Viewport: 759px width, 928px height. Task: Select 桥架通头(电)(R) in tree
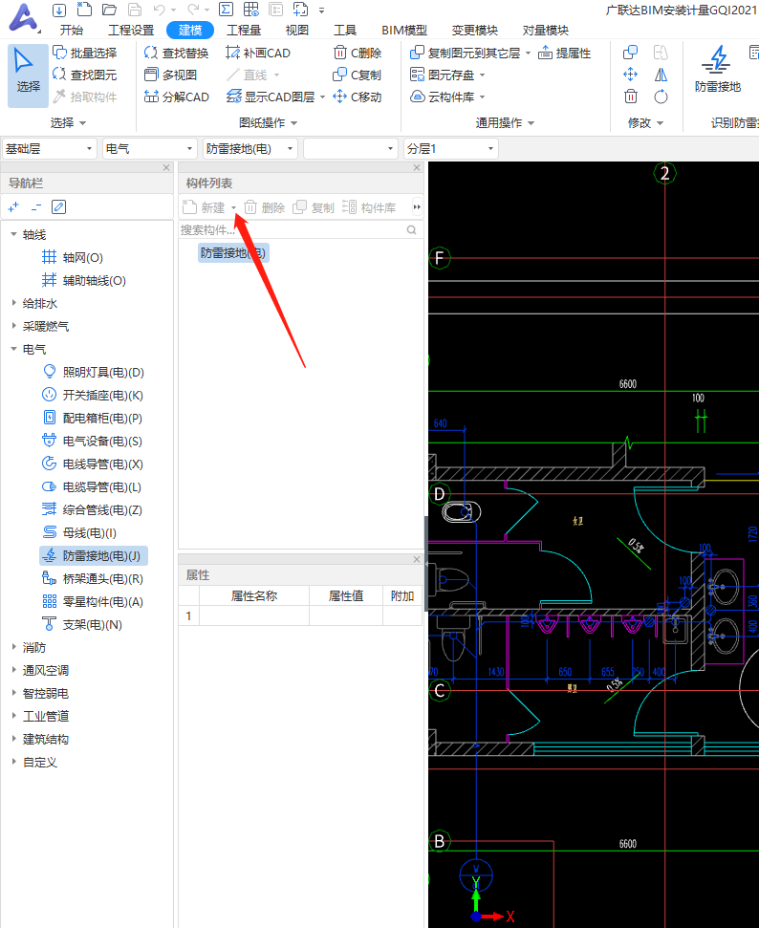coord(93,578)
